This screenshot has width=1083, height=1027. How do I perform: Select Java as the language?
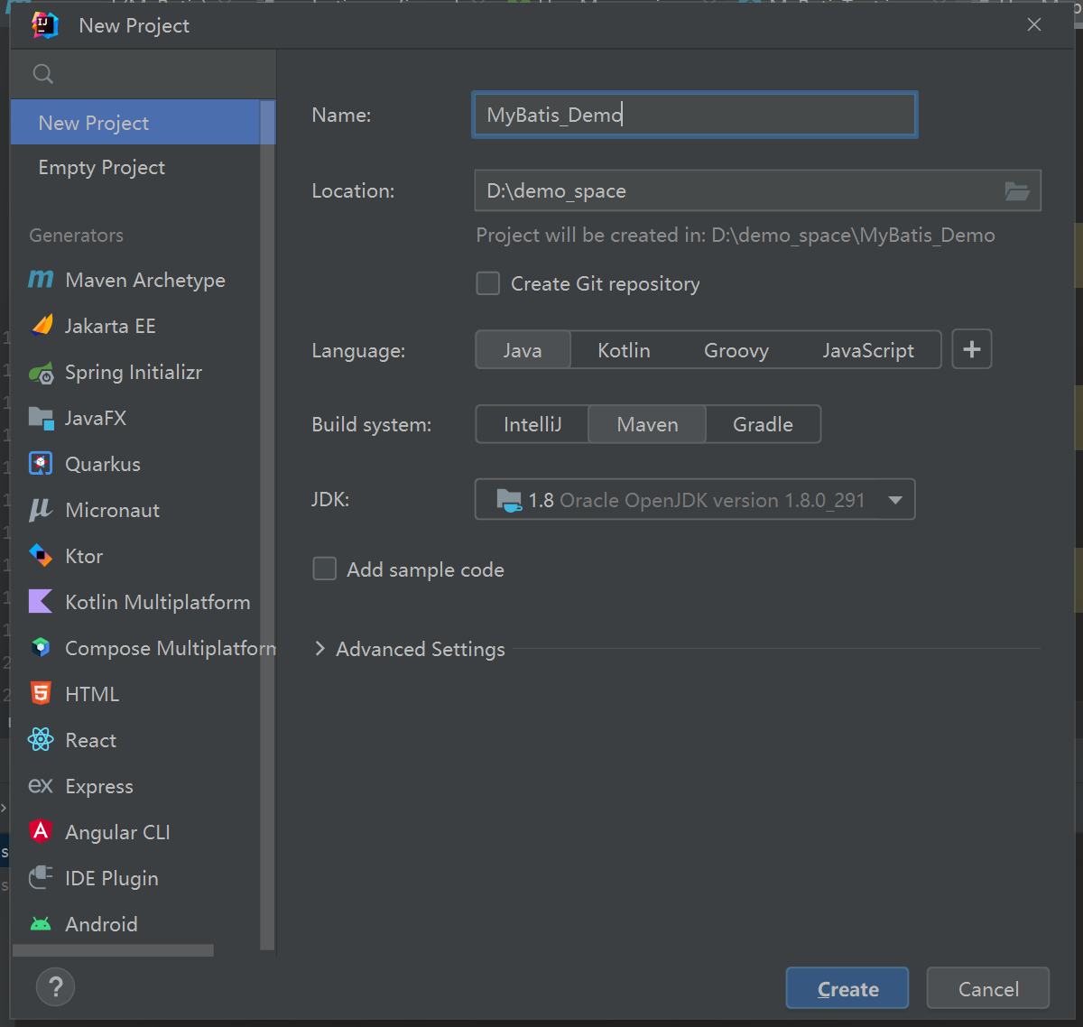(x=523, y=350)
